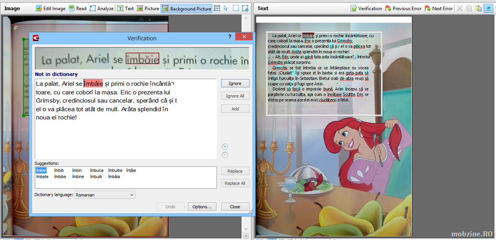This screenshot has width=496, height=240.
Task: Zoom out with the minus button
Action: [x=225, y=155]
